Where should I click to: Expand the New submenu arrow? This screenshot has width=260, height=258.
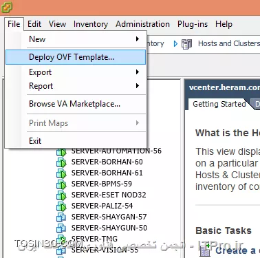click(138, 39)
